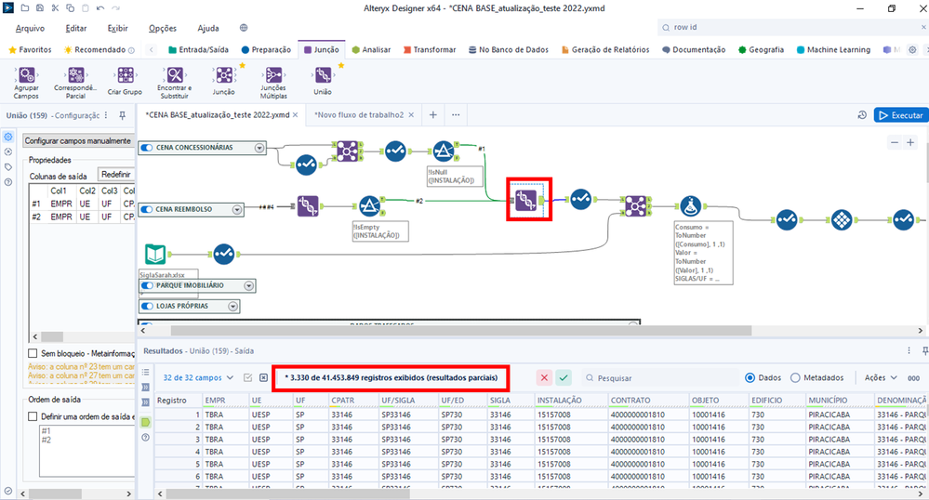Click the Executar run button

(900, 115)
